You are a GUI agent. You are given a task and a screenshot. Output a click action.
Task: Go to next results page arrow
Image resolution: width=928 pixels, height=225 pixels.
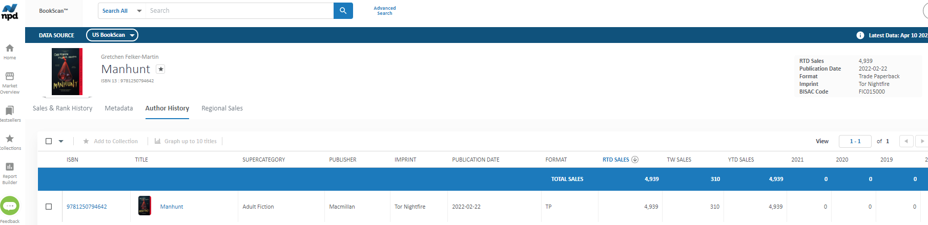point(922,141)
